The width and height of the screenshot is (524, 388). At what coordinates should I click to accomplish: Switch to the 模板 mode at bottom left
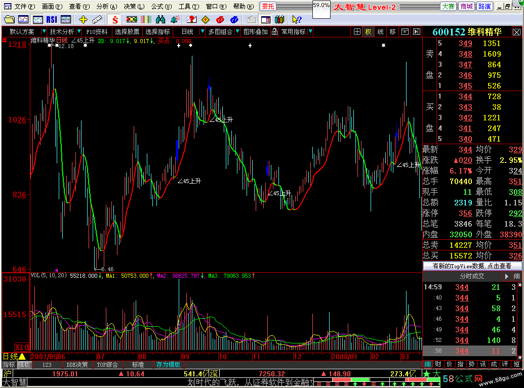[24, 365]
